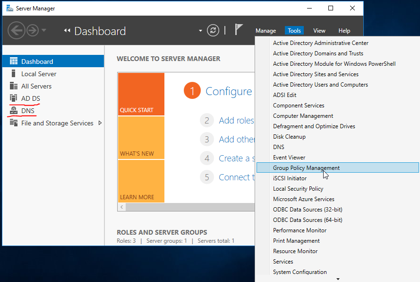Open Active Directory Sites and Services
This screenshot has height=282, width=420.
(337, 74)
